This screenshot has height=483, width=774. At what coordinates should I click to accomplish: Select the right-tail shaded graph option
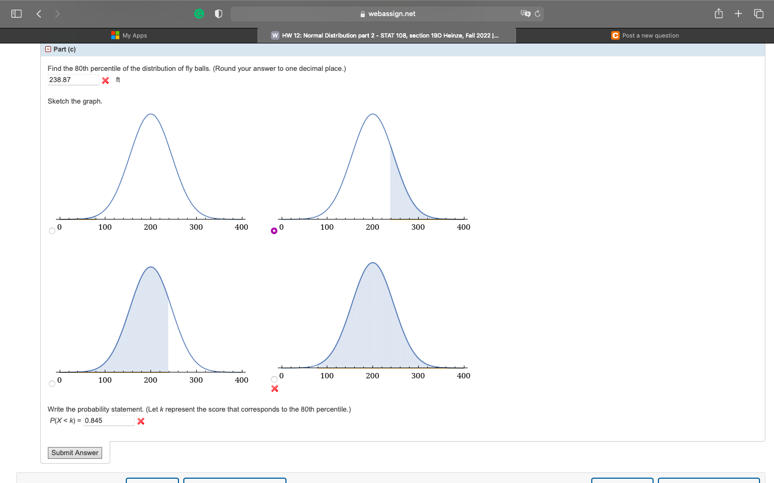(x=274, y=231)
